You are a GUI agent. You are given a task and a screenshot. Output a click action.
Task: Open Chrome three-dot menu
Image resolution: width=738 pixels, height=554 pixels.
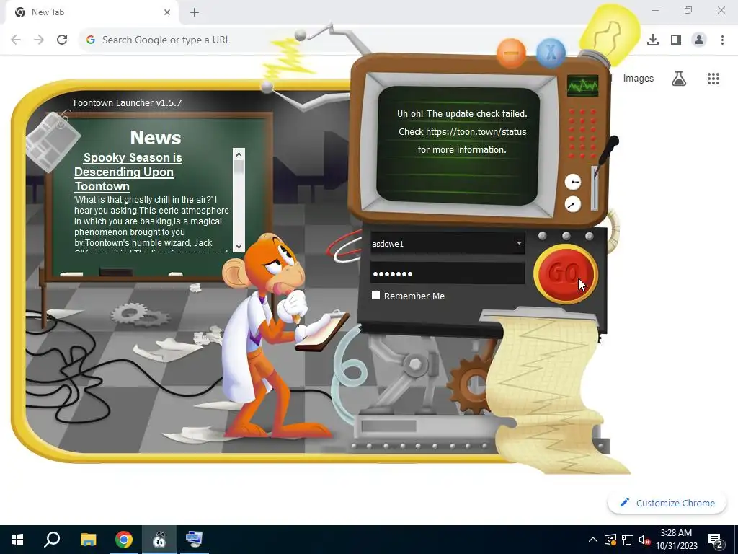722,40
